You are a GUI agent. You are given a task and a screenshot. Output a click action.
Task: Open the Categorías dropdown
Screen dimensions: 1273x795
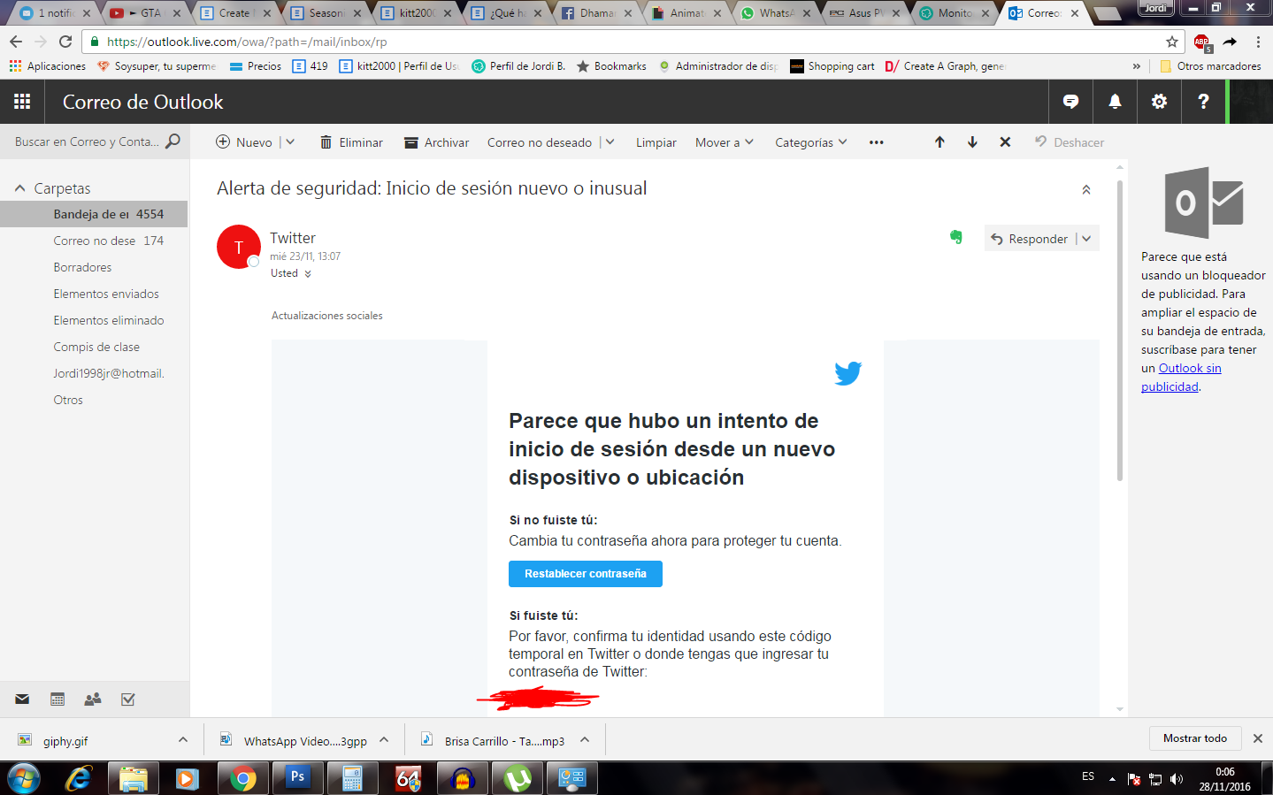point(811,142)
